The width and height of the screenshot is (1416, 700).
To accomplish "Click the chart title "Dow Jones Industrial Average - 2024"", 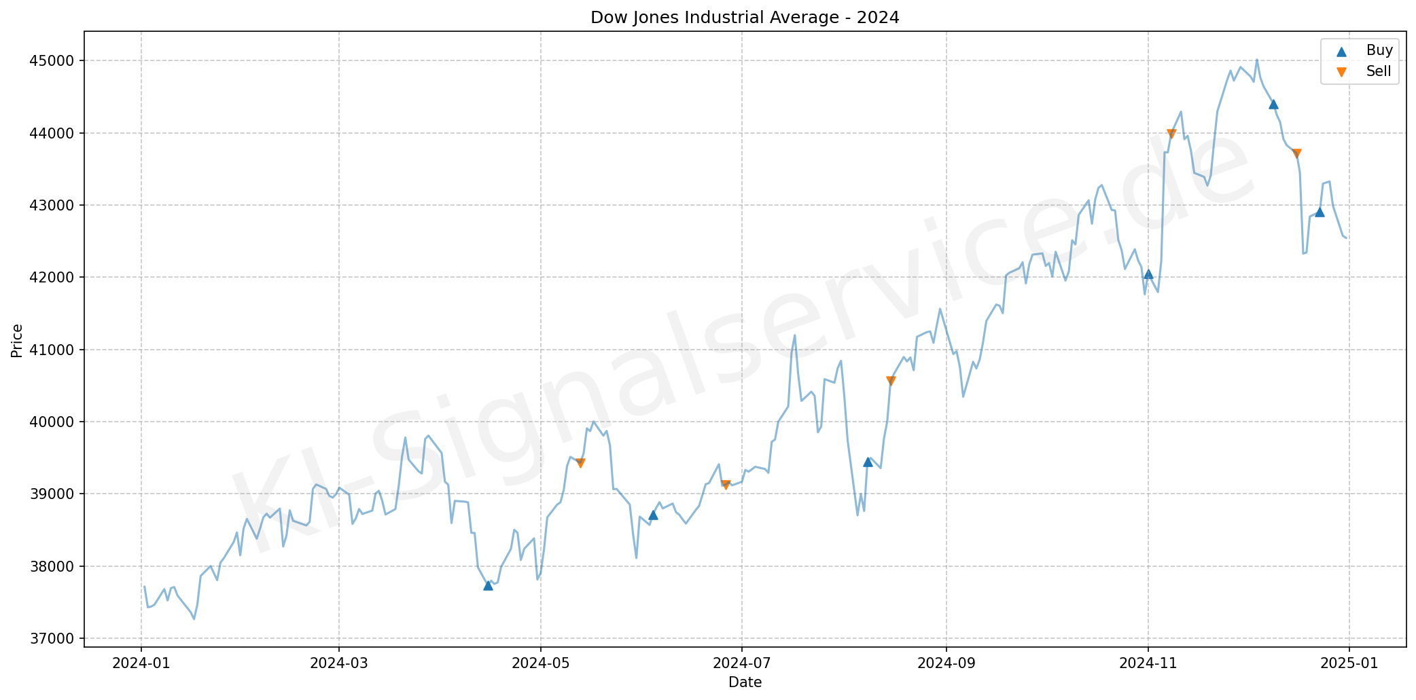I will 745,18.
